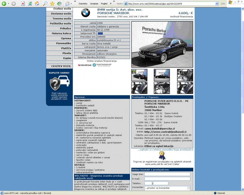
Task: Refresh the page with the green arrows icon
Action: pyautogui.click(x=30, y=4)
